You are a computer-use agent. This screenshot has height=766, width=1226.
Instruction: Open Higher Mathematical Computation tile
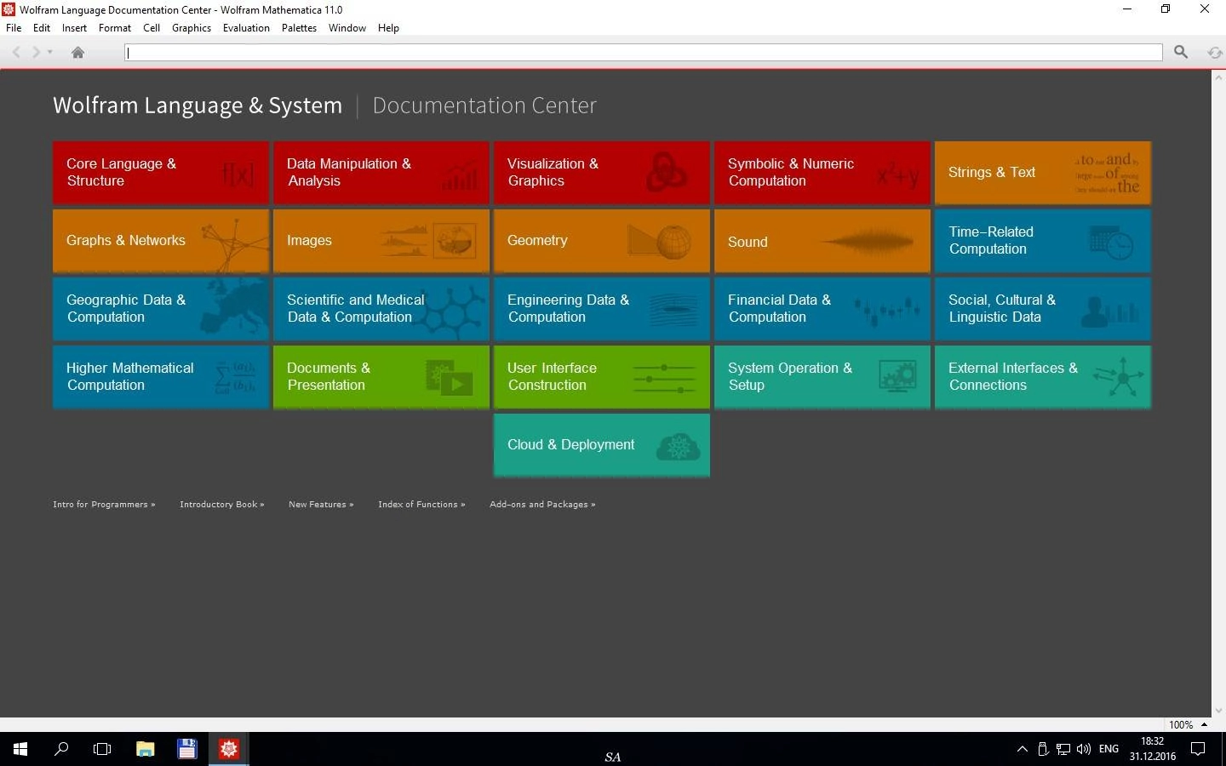click(x=161, y=377)
